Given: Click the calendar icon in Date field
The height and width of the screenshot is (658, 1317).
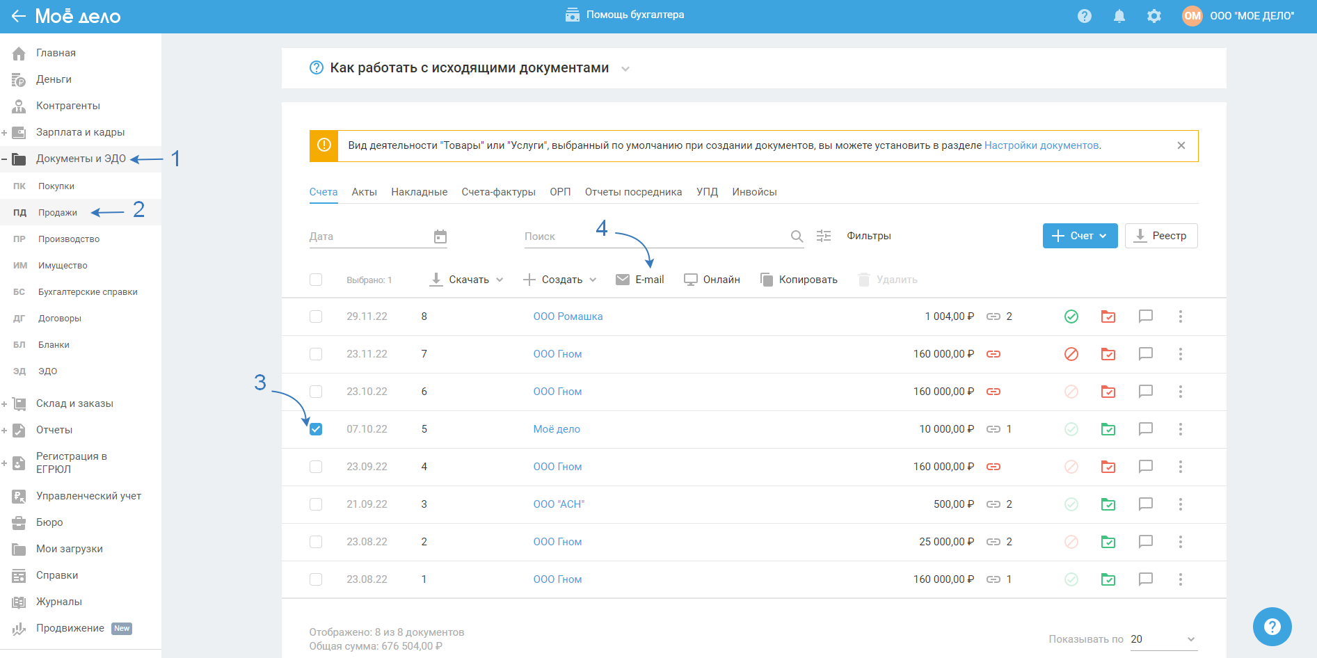Looking at the screenshot, I should tap(440, 236).
